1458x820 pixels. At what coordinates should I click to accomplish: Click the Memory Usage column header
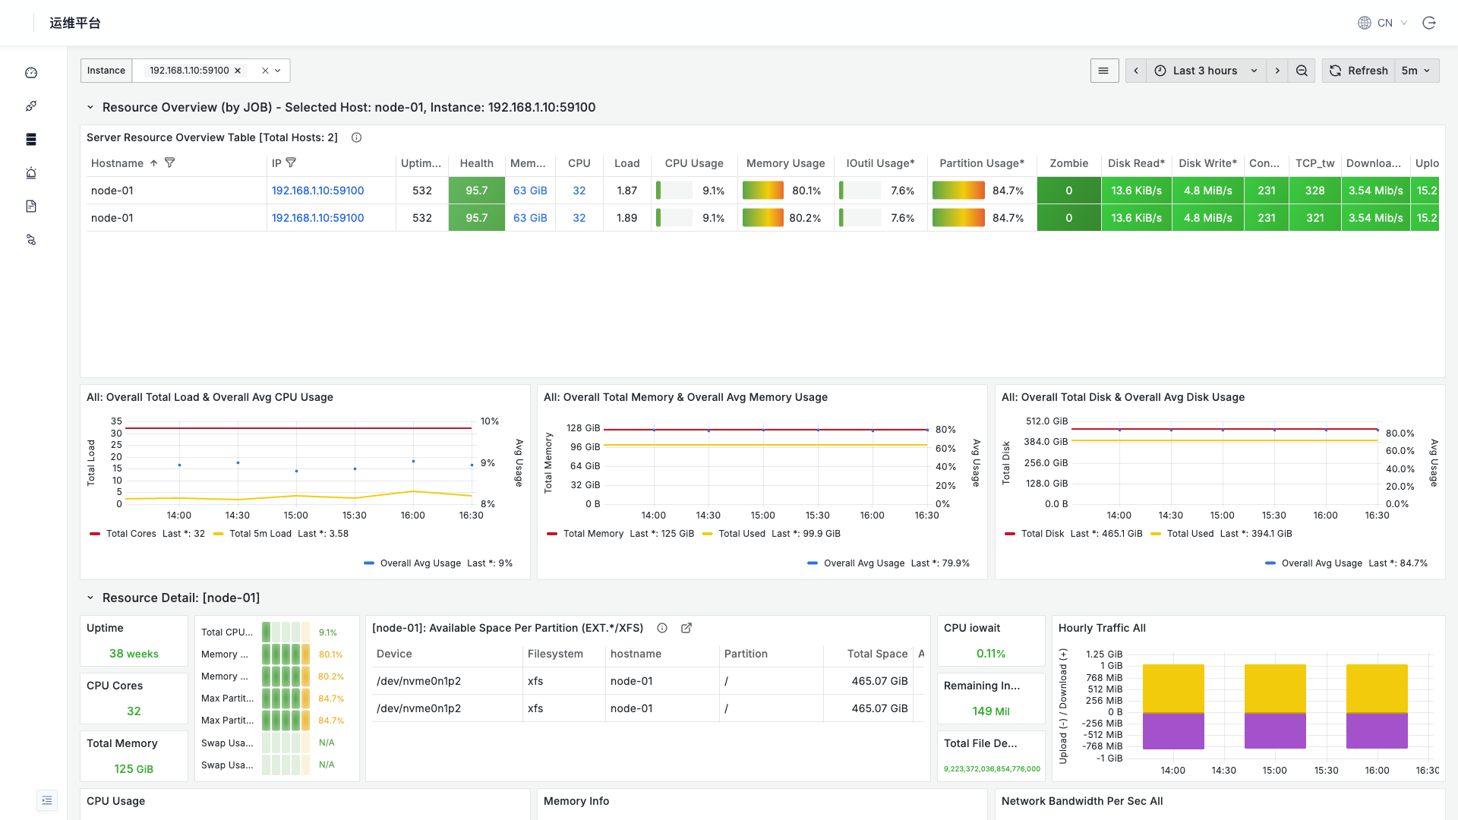[786, 163]
